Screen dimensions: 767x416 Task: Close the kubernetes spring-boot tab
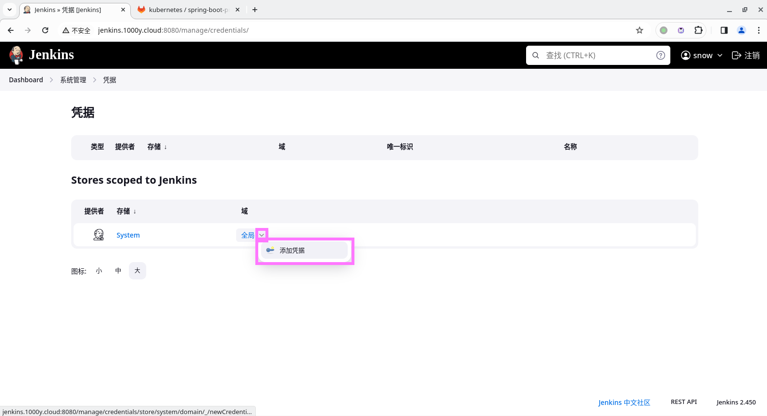tap(238, 10)
